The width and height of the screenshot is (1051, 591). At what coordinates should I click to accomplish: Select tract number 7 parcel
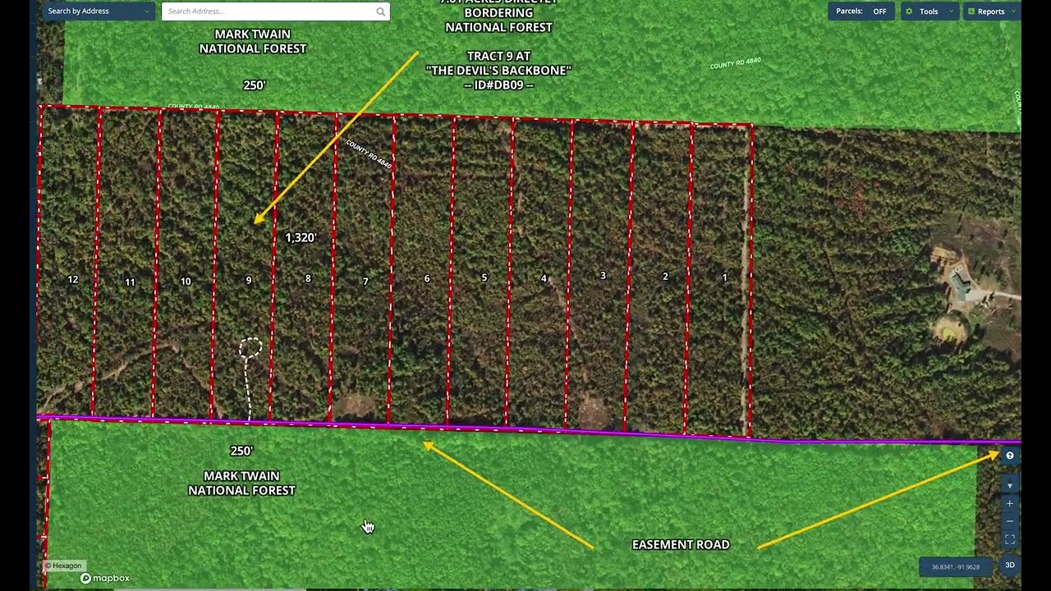tap(365, 282)
